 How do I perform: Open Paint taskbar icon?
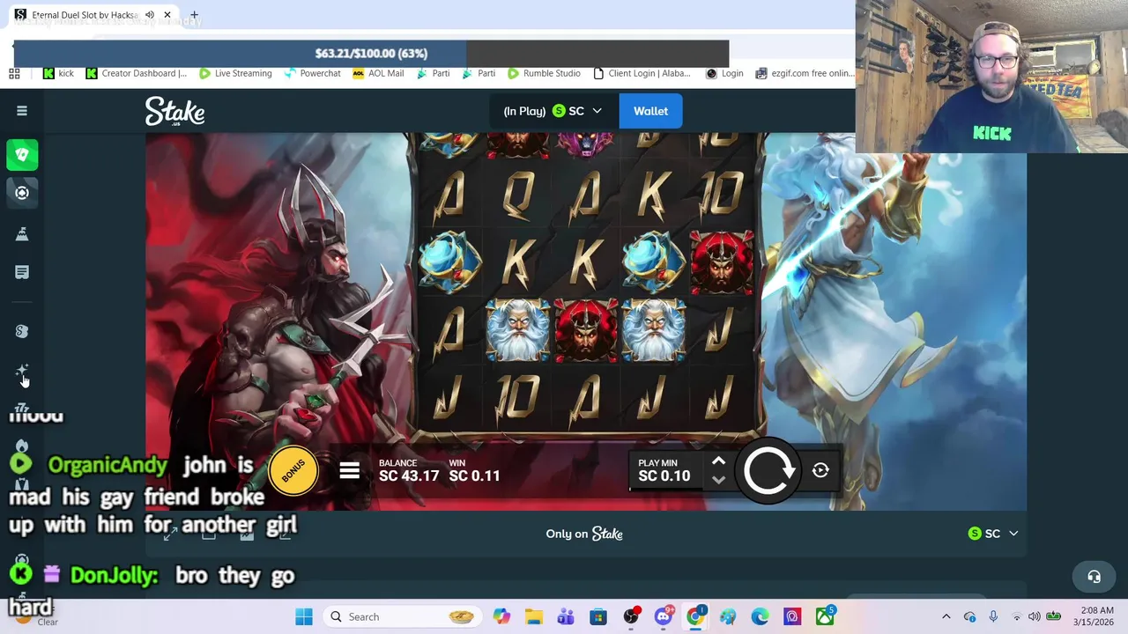click(728, 616)
